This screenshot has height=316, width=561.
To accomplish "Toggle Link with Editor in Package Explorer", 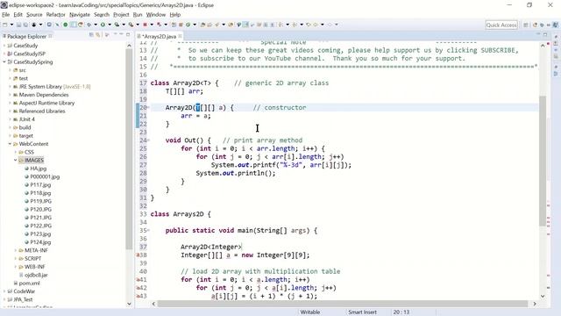I will pos(98,35).
